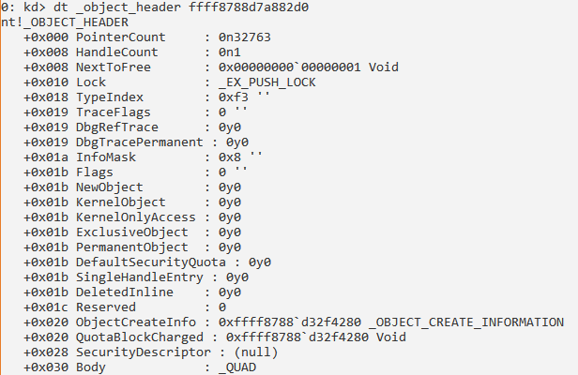This screenshot has height=375, width=578.
Task: Click the DbgTracePermanent field name
Action: tap(139, 142)
